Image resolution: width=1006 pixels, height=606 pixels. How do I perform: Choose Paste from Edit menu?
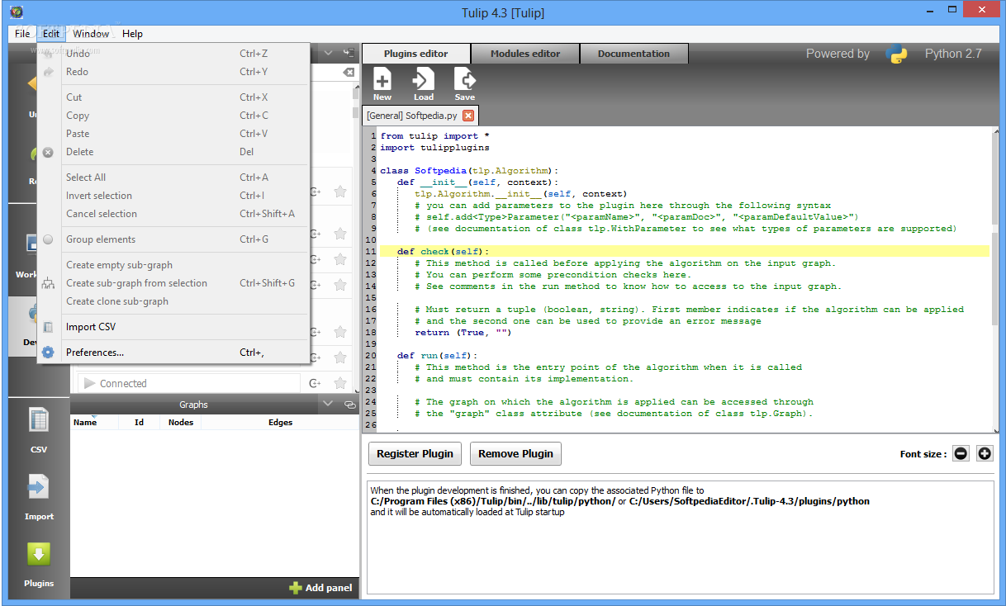point(173,134)
